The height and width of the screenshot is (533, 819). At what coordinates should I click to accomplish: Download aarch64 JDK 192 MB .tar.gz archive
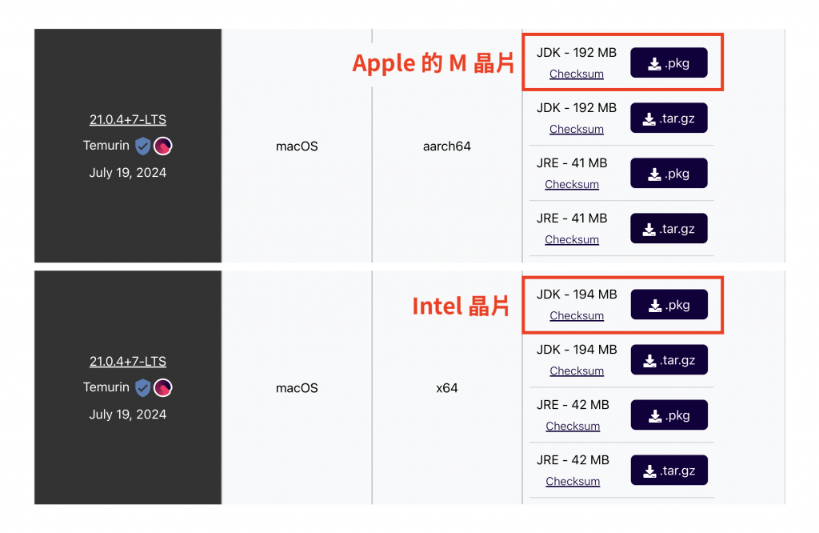[669, 118]
